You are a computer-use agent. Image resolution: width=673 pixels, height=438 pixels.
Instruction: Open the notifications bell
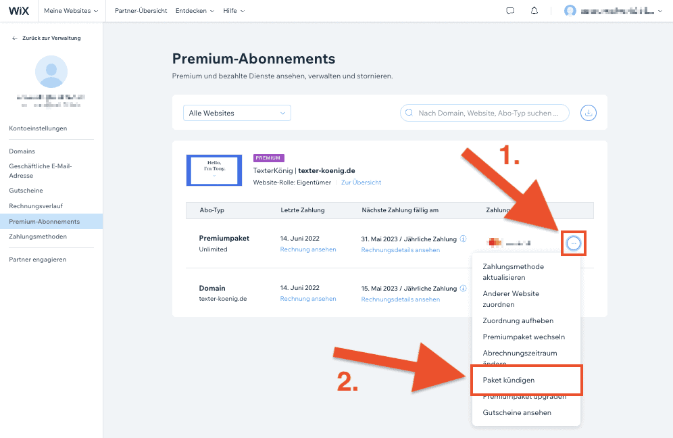(534, 11)
